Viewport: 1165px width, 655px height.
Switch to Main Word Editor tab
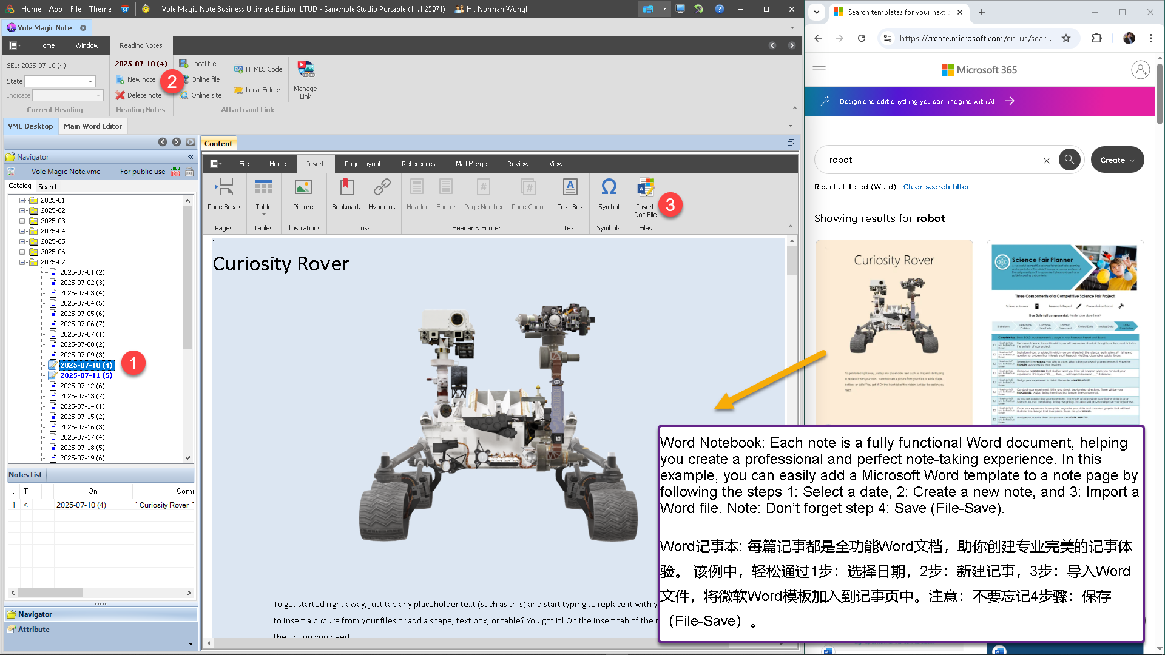point(93,126)
